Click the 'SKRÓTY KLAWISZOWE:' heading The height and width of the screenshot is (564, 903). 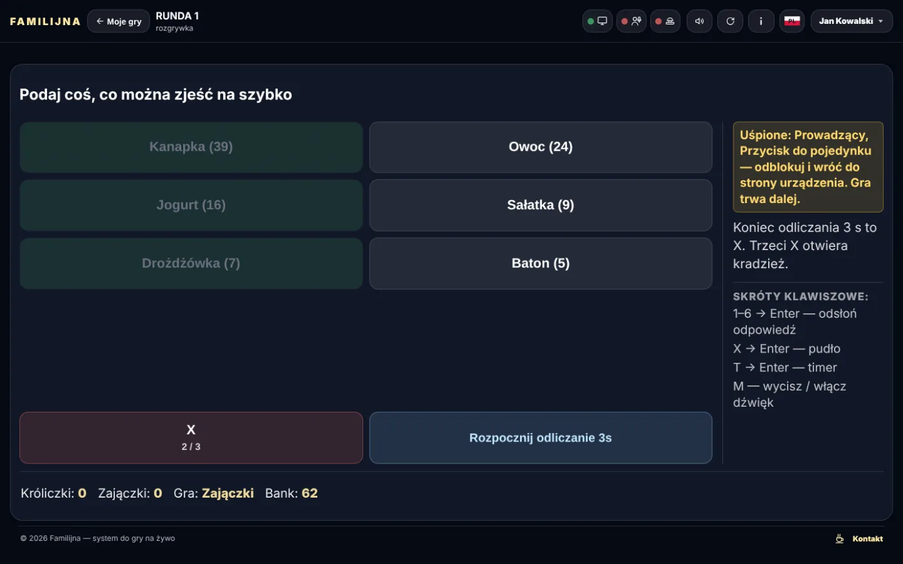[800, 297]
